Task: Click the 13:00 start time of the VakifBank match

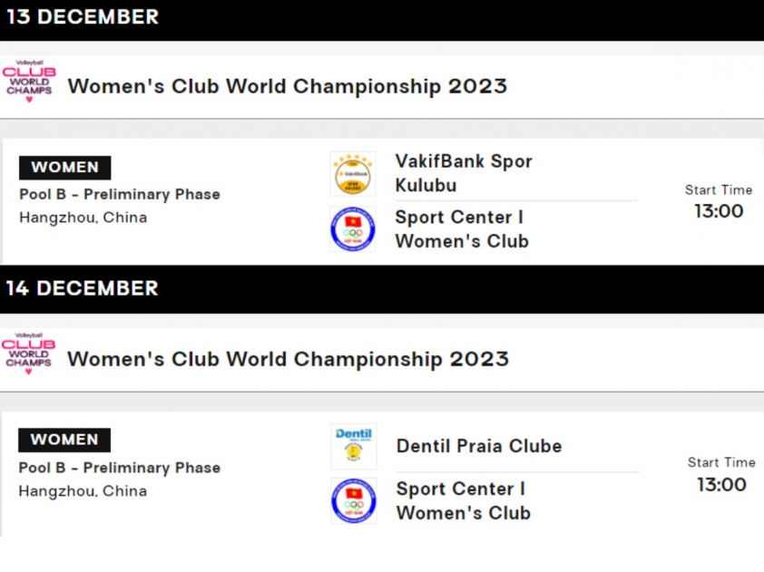Action: coord(719,211)
